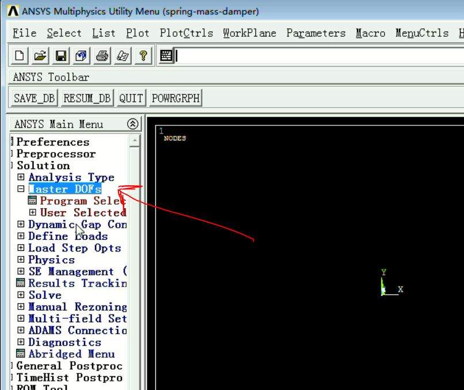Open the List menu

pos(103,33)
